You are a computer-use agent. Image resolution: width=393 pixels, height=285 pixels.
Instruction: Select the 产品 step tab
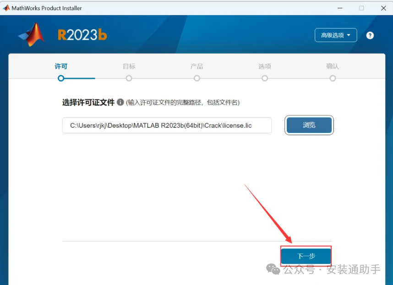[197, 66]
